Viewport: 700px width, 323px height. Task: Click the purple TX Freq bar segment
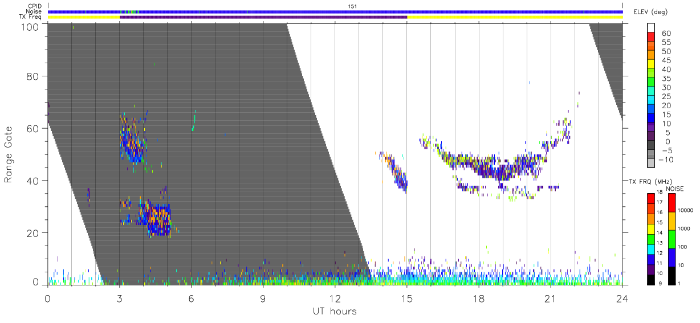[263, 17]
